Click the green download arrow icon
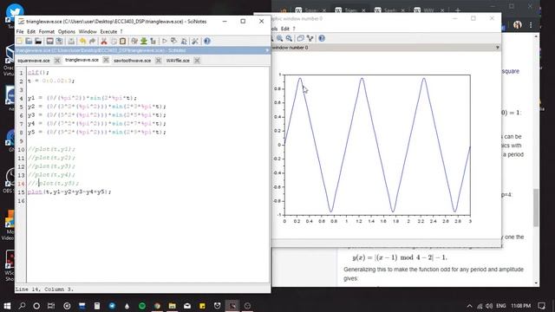This screenshot has width=555, height=312. (x=144, y=41)
